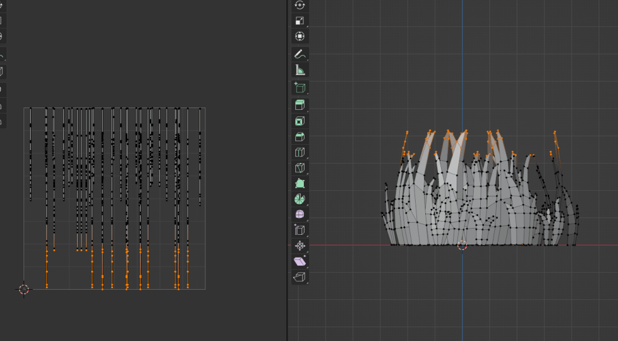Choose the Edge Slide tool
The width and height of the screenshot is (618, 341).
click(300, 231)
